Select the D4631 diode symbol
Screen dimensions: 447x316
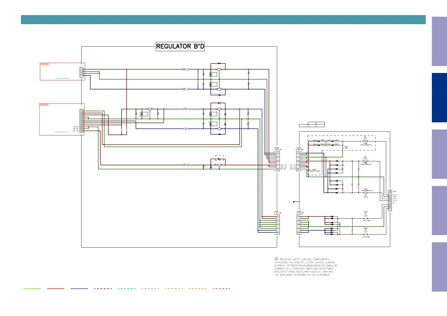pos(318,141)
